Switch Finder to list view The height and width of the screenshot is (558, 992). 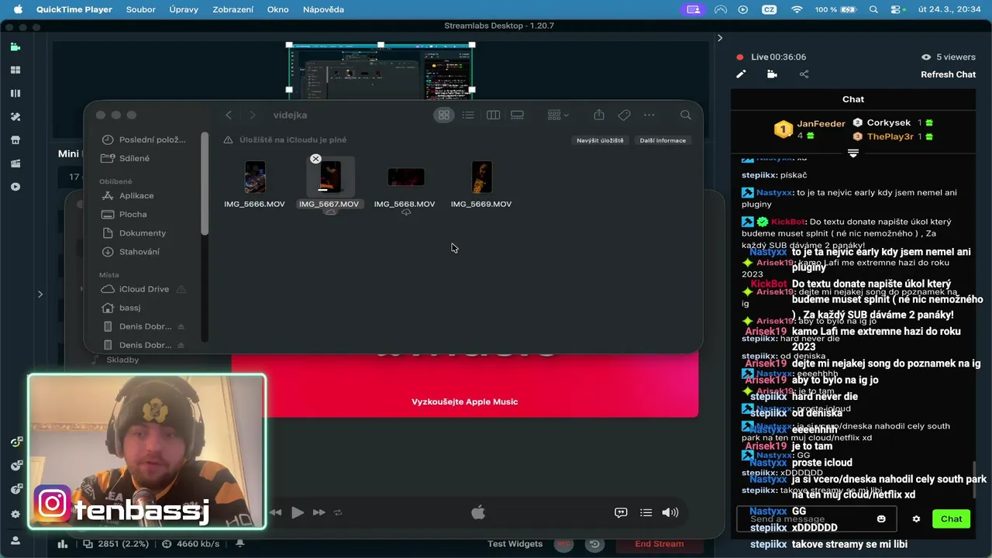pyautogui.click(x=468, y=115)
